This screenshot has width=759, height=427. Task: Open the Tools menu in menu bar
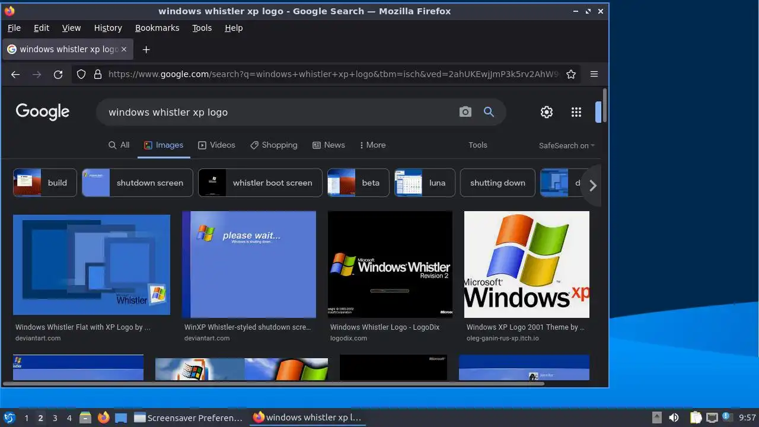tap(202, 28)
